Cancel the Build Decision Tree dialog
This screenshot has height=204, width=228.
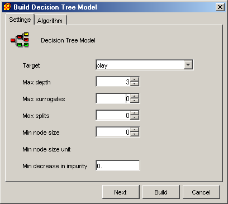pyautogui.click(x=201, y=192)
